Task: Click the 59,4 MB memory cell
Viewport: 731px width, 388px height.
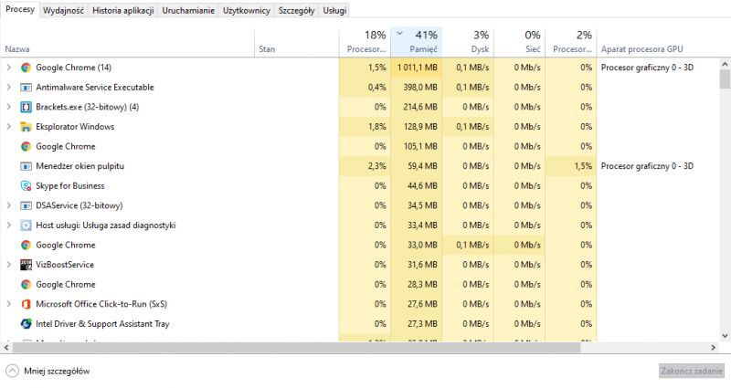Action: click(x=417, y=166)
